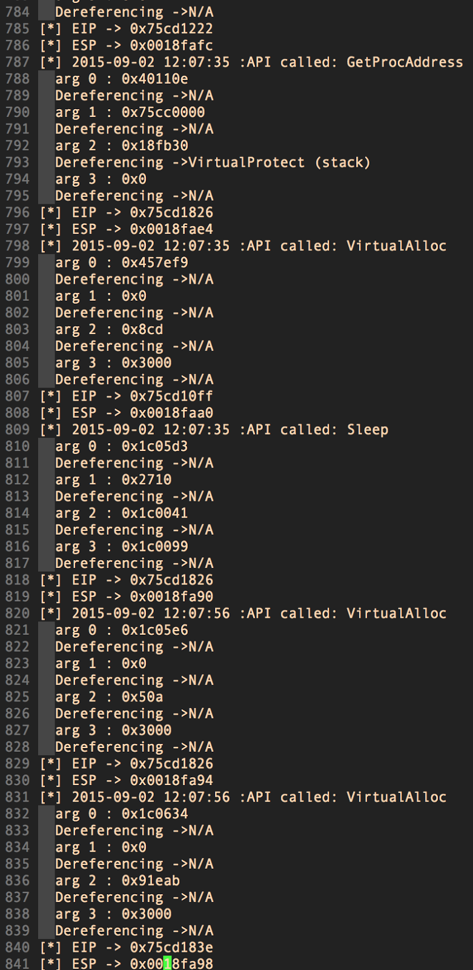Click the ESP value 0x0018faa0
473x970 pixels.
click(x=171, y=413)
